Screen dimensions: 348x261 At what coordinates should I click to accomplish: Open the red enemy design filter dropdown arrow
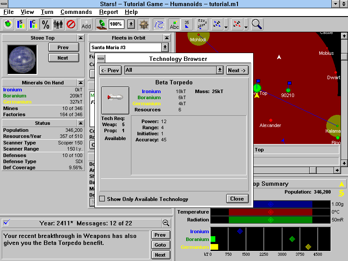pyautogui.click(x=246, y=24)
